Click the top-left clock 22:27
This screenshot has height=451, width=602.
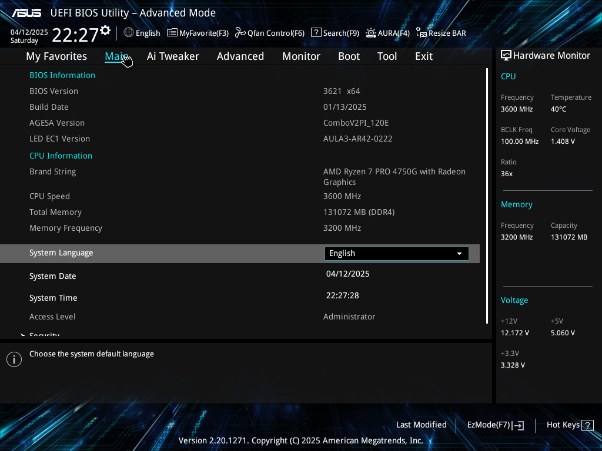pos(75,35)
